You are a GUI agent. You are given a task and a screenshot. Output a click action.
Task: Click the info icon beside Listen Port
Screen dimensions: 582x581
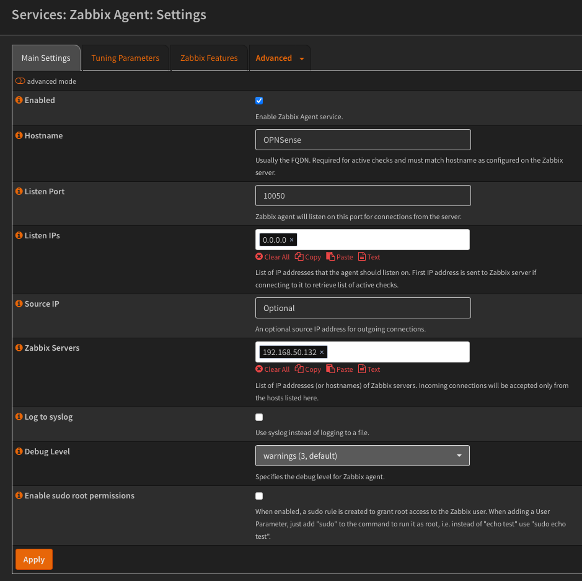19,191
